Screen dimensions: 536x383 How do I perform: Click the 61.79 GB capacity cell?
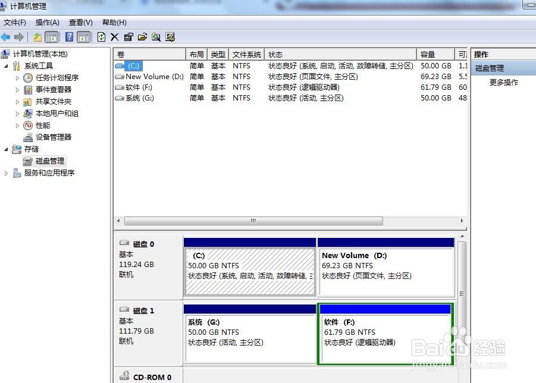[436, 87]
